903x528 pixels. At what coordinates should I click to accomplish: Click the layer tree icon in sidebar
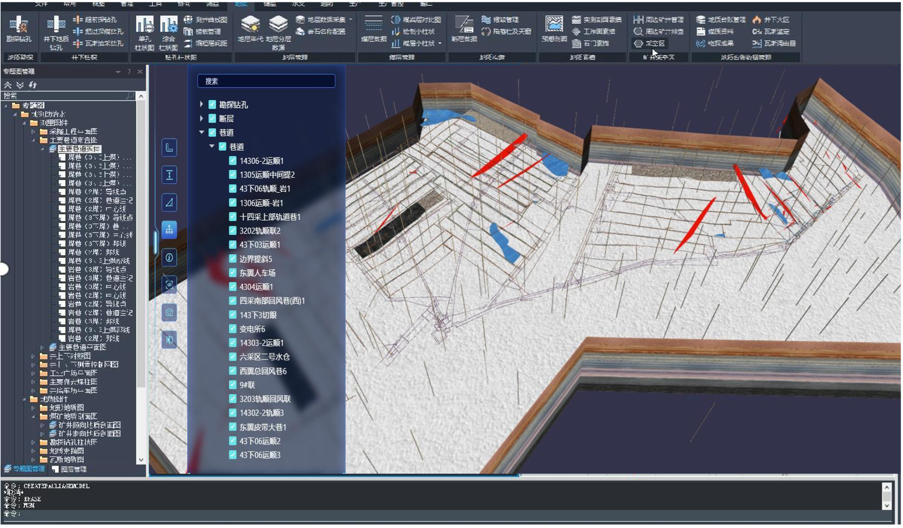(169, 230)
